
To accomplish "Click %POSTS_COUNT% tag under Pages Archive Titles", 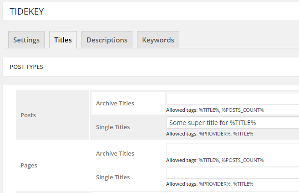I will [243, 160].
